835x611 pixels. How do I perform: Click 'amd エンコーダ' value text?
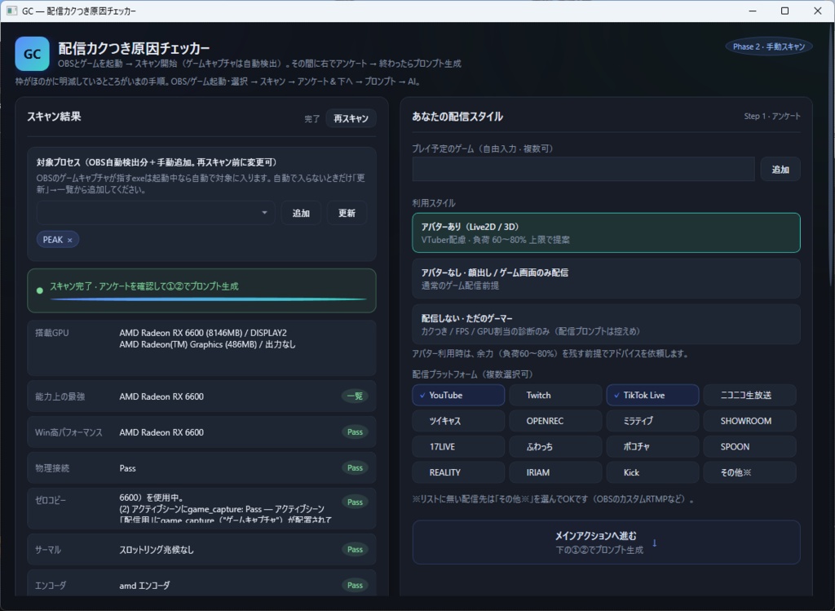pyautogui.click(x=144, y=586)
